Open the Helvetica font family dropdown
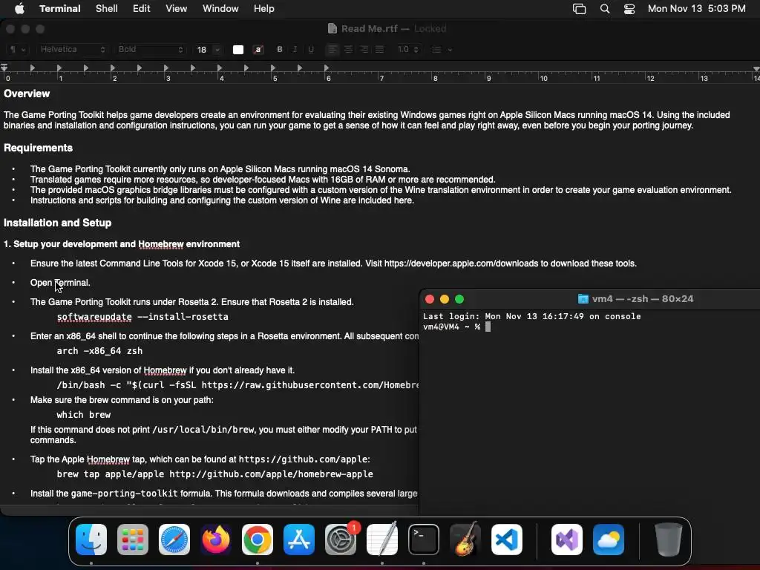This screenshot has width=760, height=570. [72, 50]
